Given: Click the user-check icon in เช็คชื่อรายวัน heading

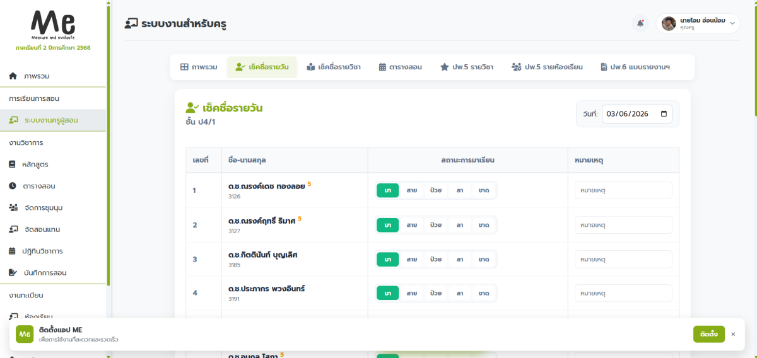Looking at the screenshot, I should point(192,108).
